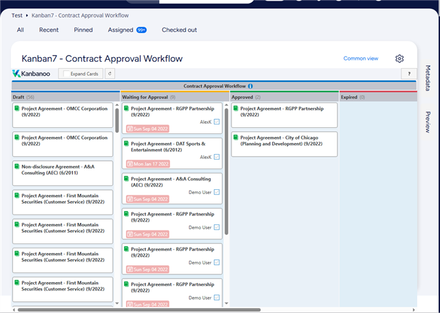
Task: Click horizontal scrollbar right arrow
Action: click(414, 310)
